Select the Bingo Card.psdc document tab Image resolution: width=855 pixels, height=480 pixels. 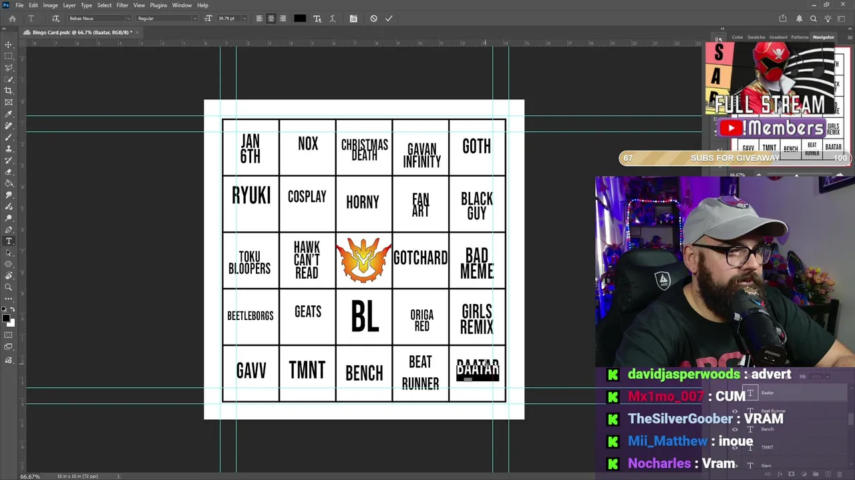tap(81, 32)
